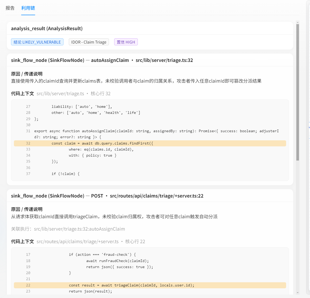The image size is (310, 298).
Task: Click the scrollbar down arrow
Action: pos(298,293)
